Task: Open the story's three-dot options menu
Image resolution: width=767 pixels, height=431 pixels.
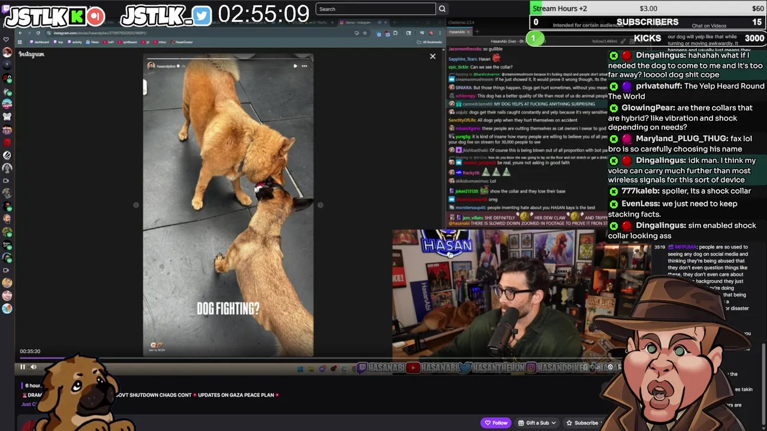Action: [x=304, y=66]
